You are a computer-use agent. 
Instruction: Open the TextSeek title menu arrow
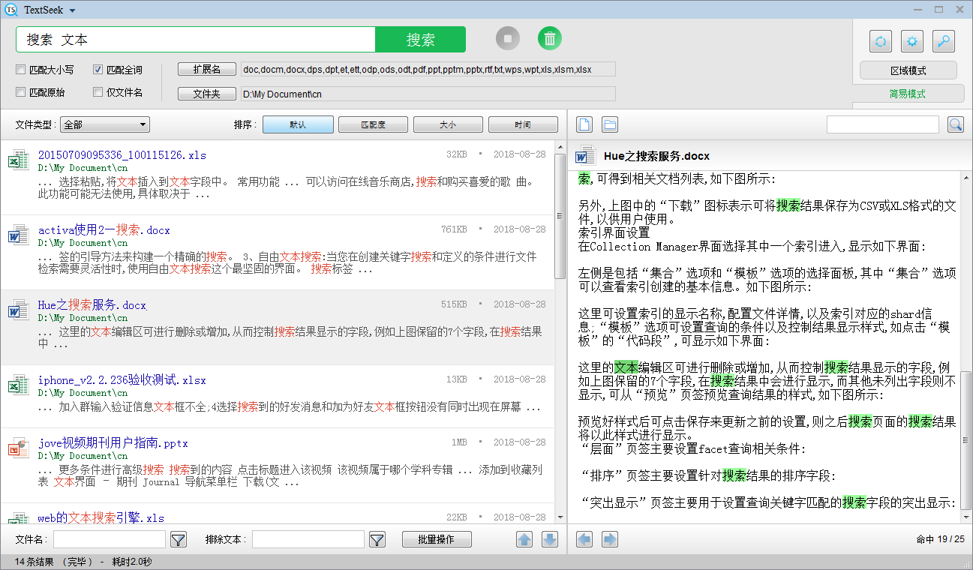[x=72, y=10]
